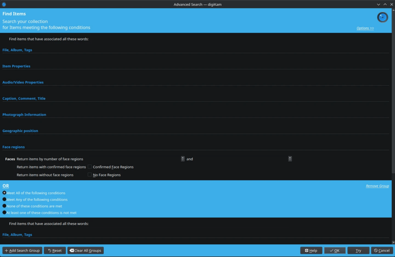395x257 pixels.
Task: Minimize the window using the title bar down arrow
Action: pos(378,4)
